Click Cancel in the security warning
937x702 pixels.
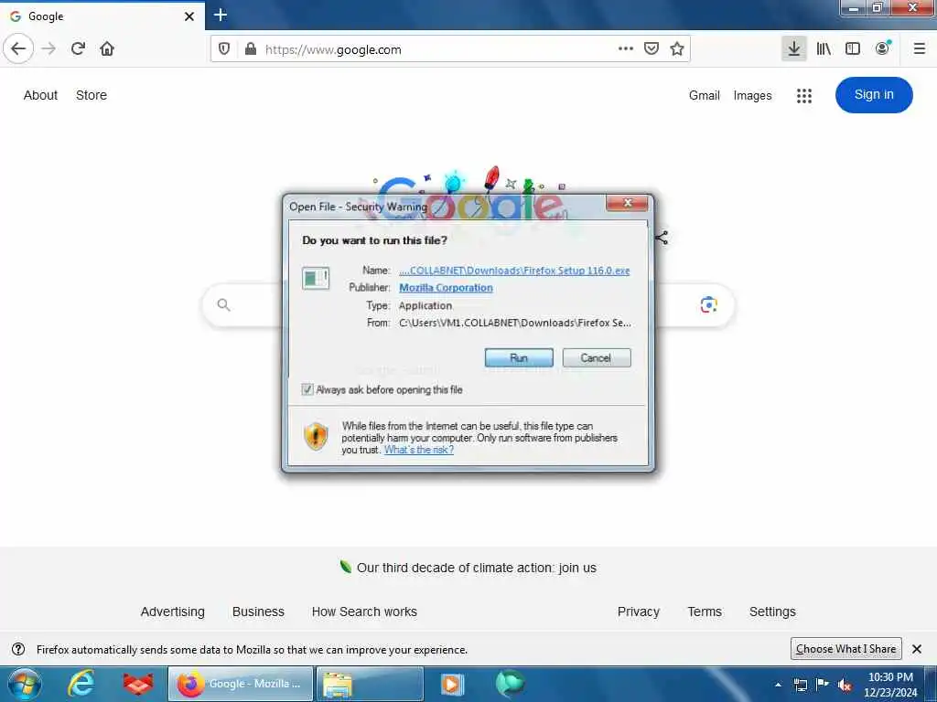[597, 357]
